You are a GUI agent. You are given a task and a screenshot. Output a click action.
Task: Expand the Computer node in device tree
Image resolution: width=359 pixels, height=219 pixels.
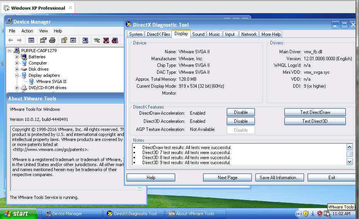click(x=17, y=63)
